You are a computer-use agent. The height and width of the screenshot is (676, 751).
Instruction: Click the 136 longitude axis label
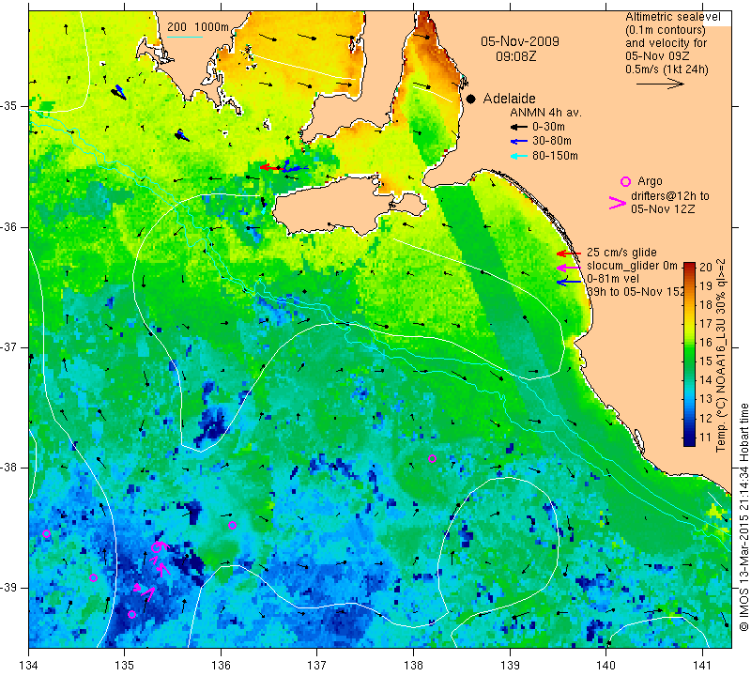point(221,666)
